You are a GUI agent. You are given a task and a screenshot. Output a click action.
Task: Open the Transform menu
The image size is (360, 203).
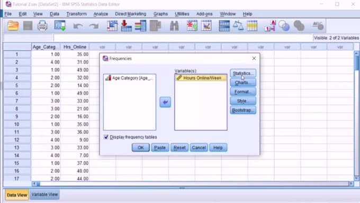(x=76, y=14)
